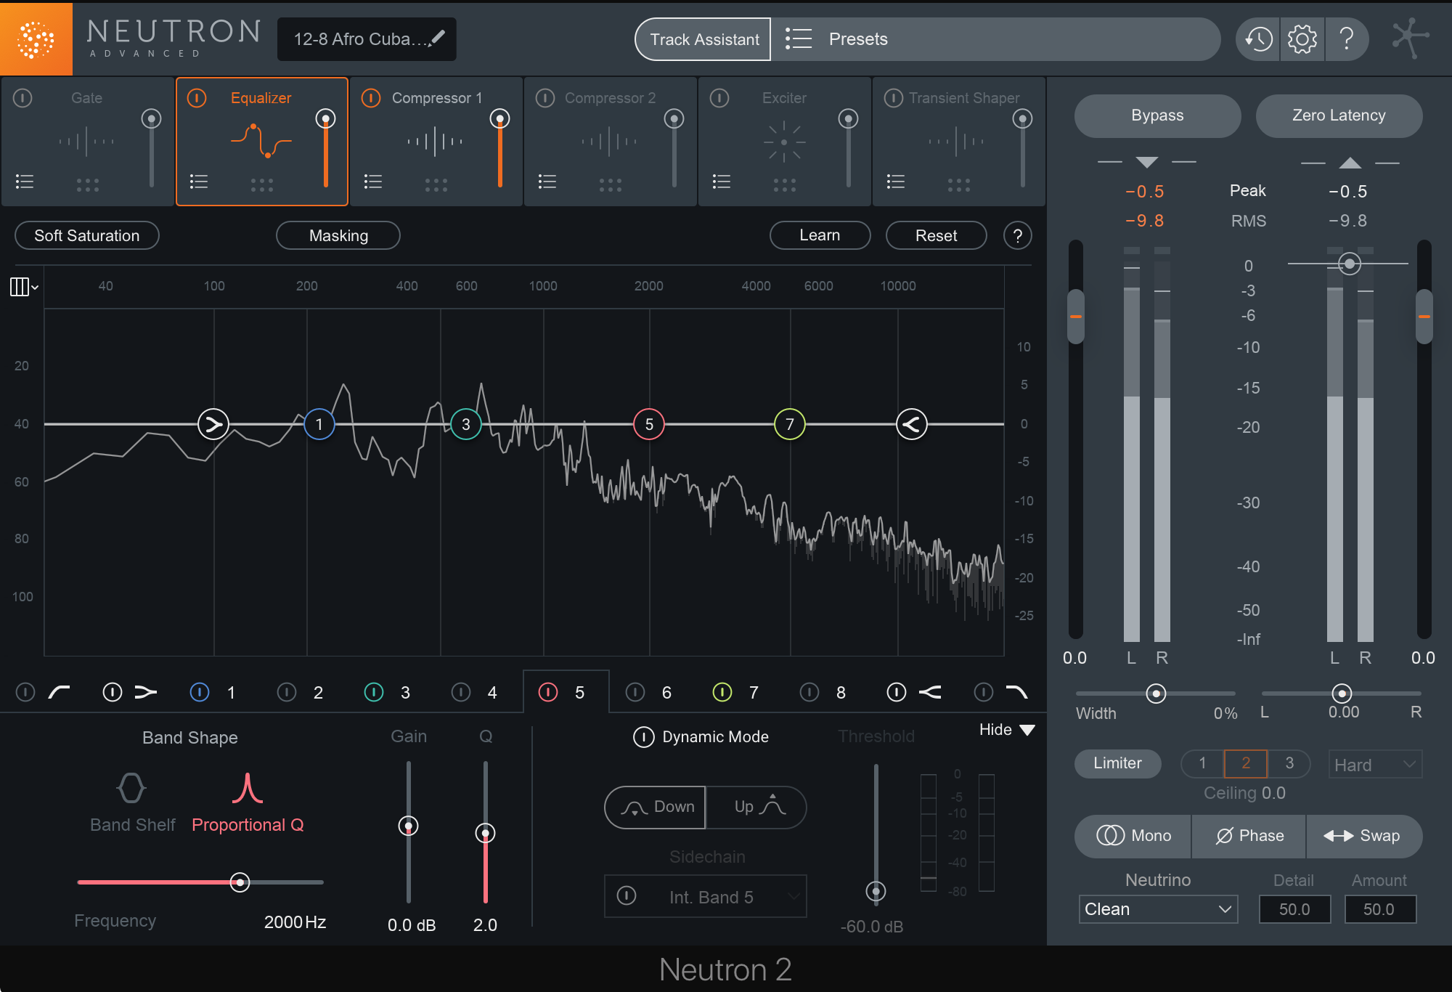This screenshot has height=992, width=1452.
Task: Open the help question mark in header
Action: 1347,39
